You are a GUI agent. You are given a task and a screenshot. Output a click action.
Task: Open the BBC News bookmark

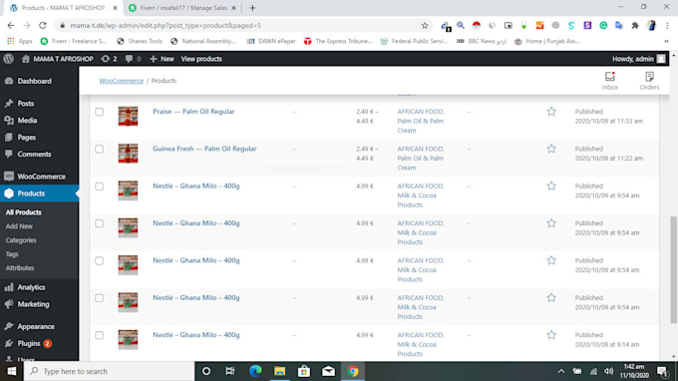tap(482, 41)
